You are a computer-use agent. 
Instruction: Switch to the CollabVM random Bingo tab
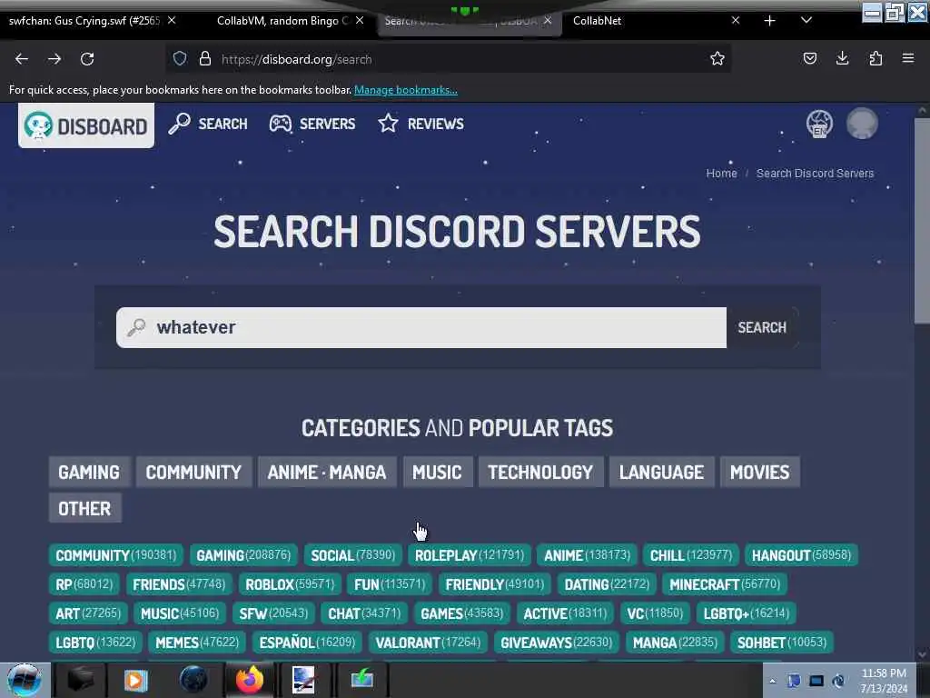282,21
